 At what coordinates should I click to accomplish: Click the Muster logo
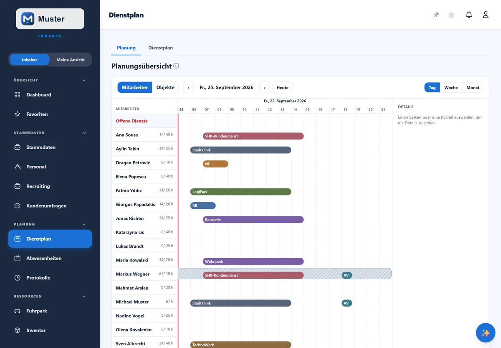coord(50,19)
